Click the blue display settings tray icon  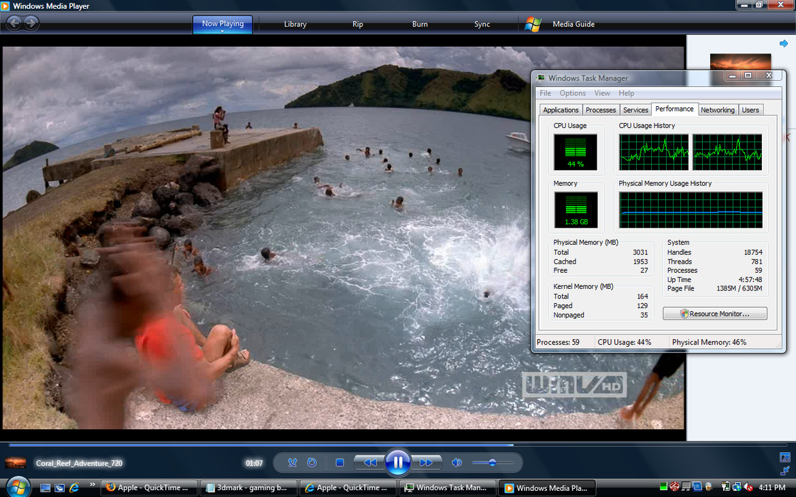click(697, 487)
